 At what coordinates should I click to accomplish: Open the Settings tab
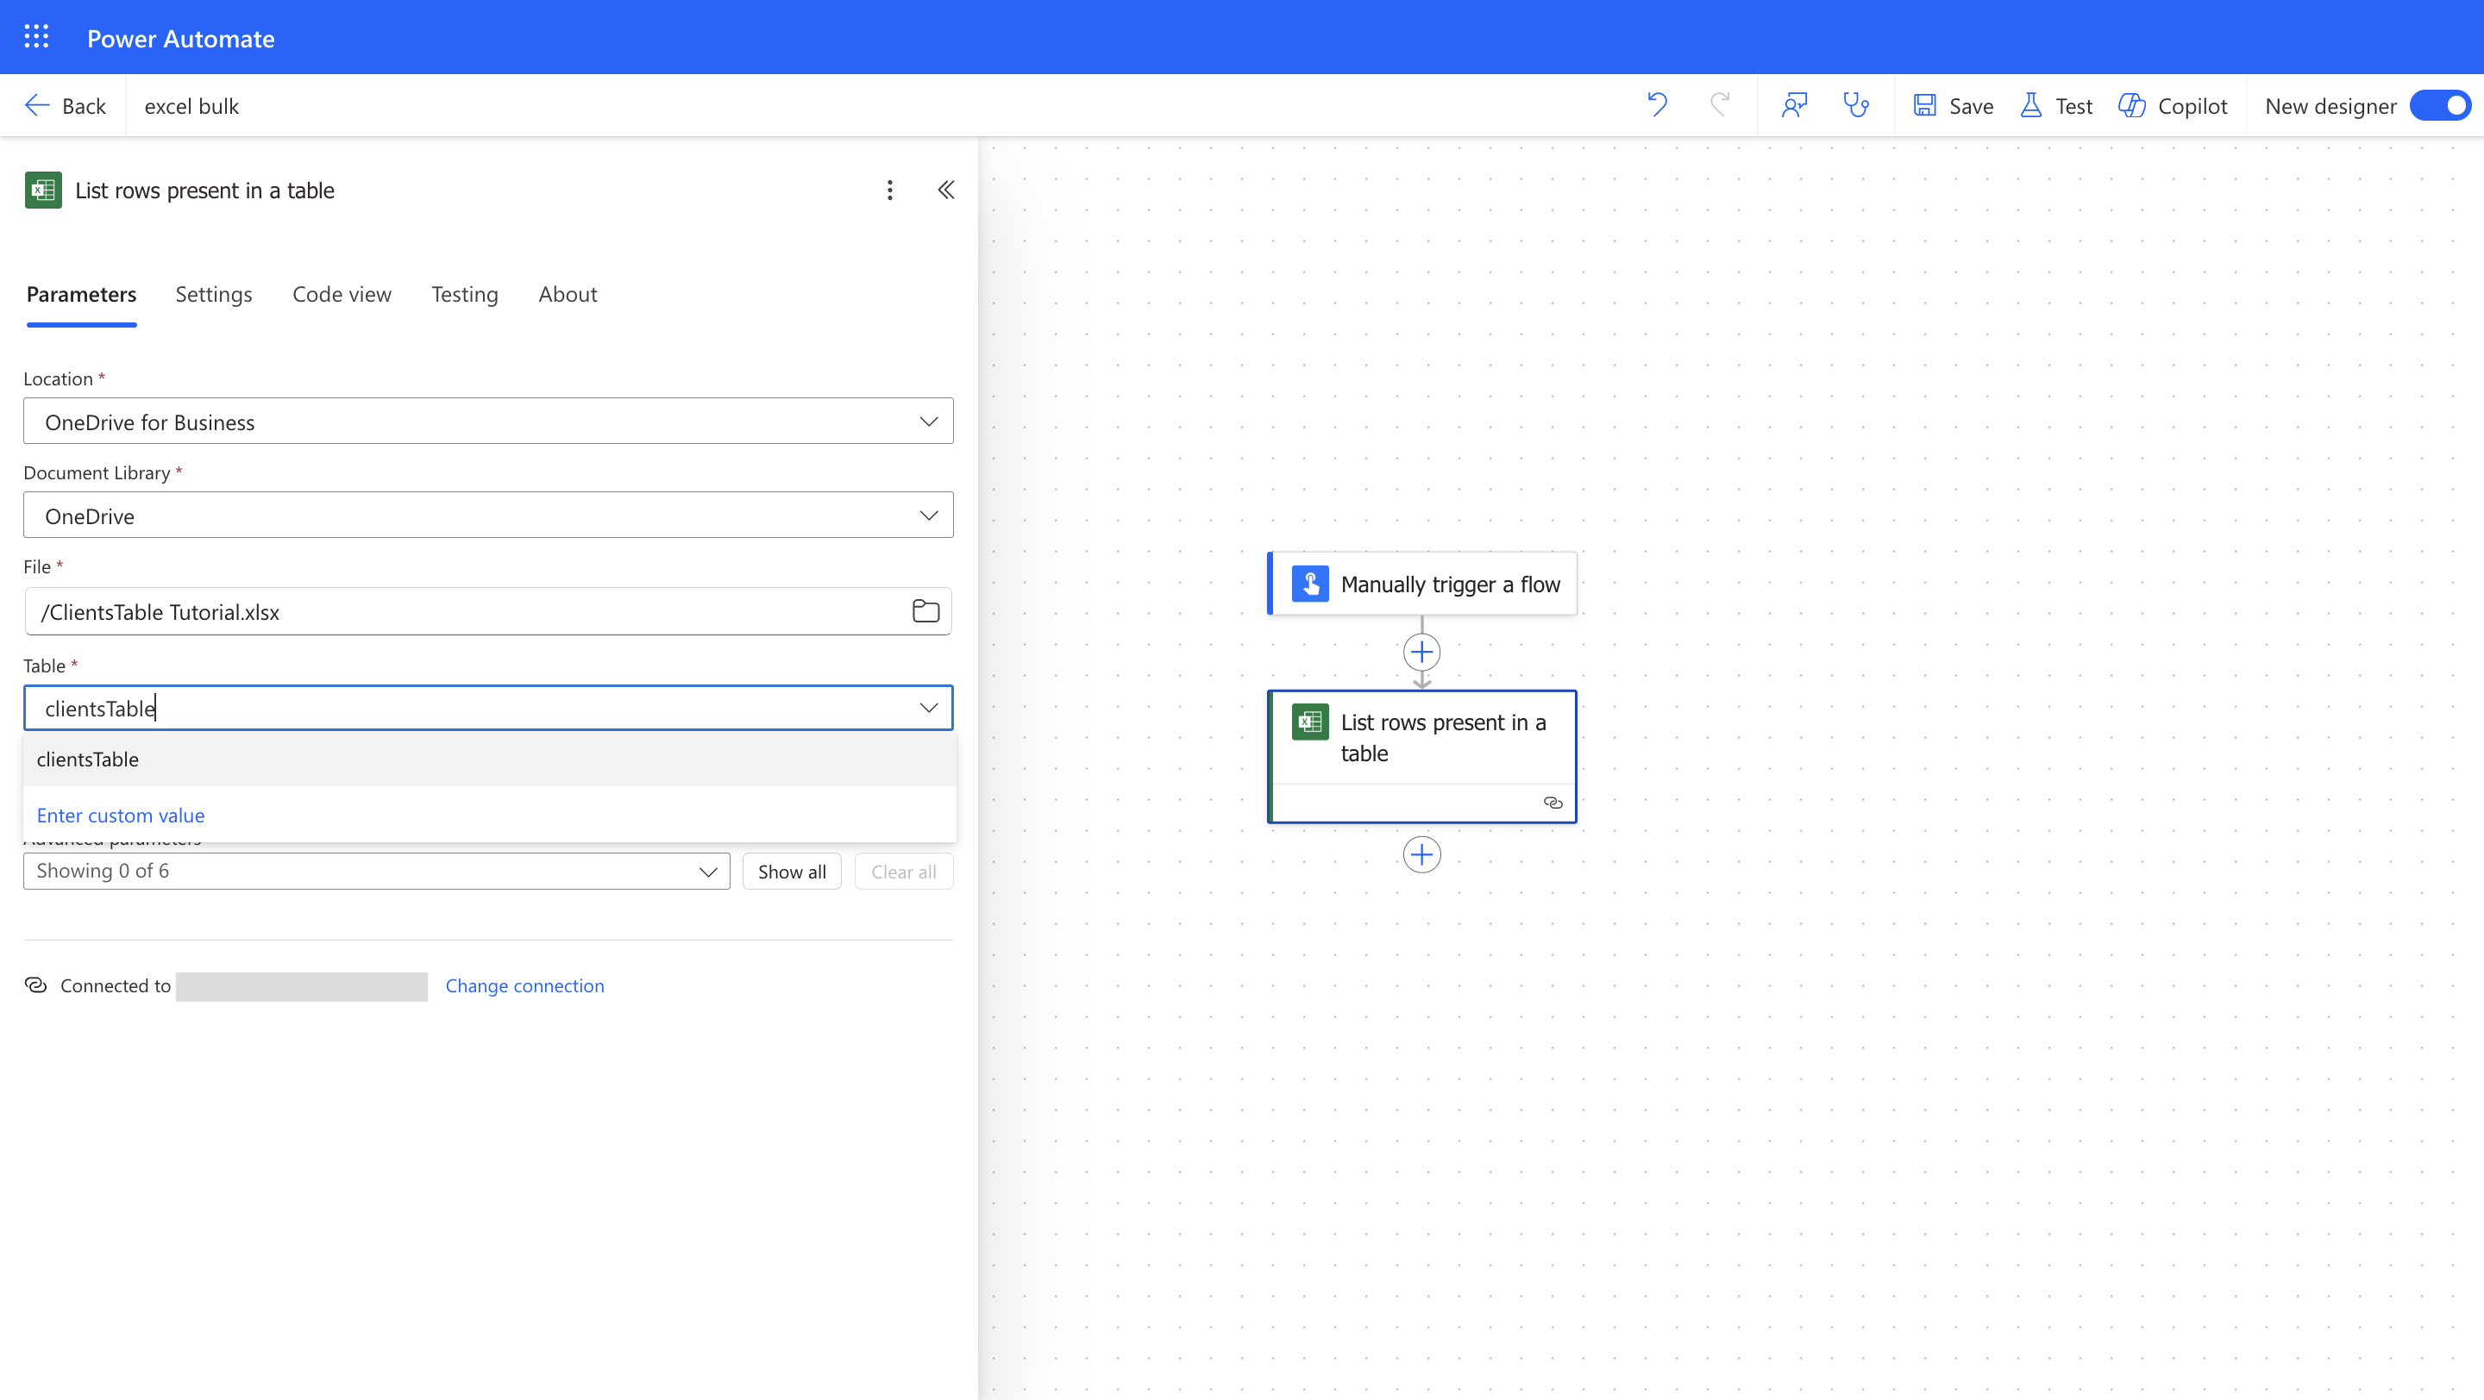(213, 294)
